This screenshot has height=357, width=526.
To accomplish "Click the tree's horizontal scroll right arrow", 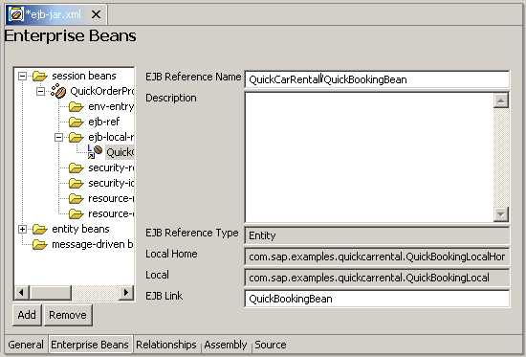I will [x=126, y=292].
